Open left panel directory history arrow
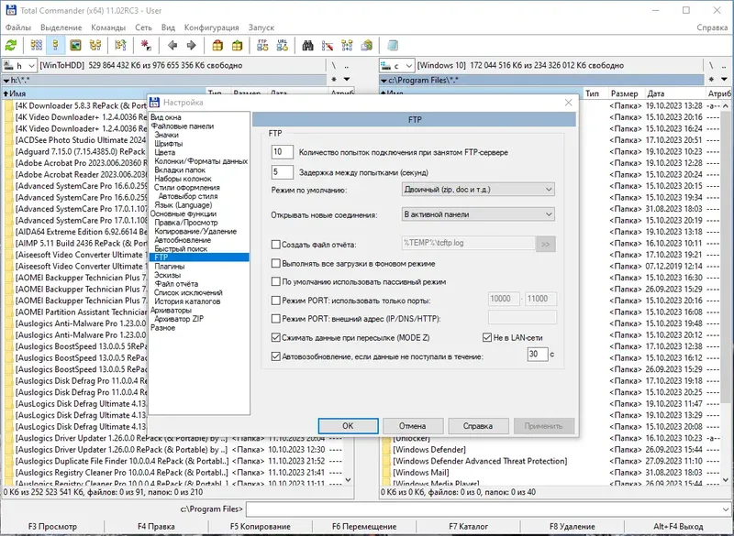734x536 pixels. click(x=347, y=80)
